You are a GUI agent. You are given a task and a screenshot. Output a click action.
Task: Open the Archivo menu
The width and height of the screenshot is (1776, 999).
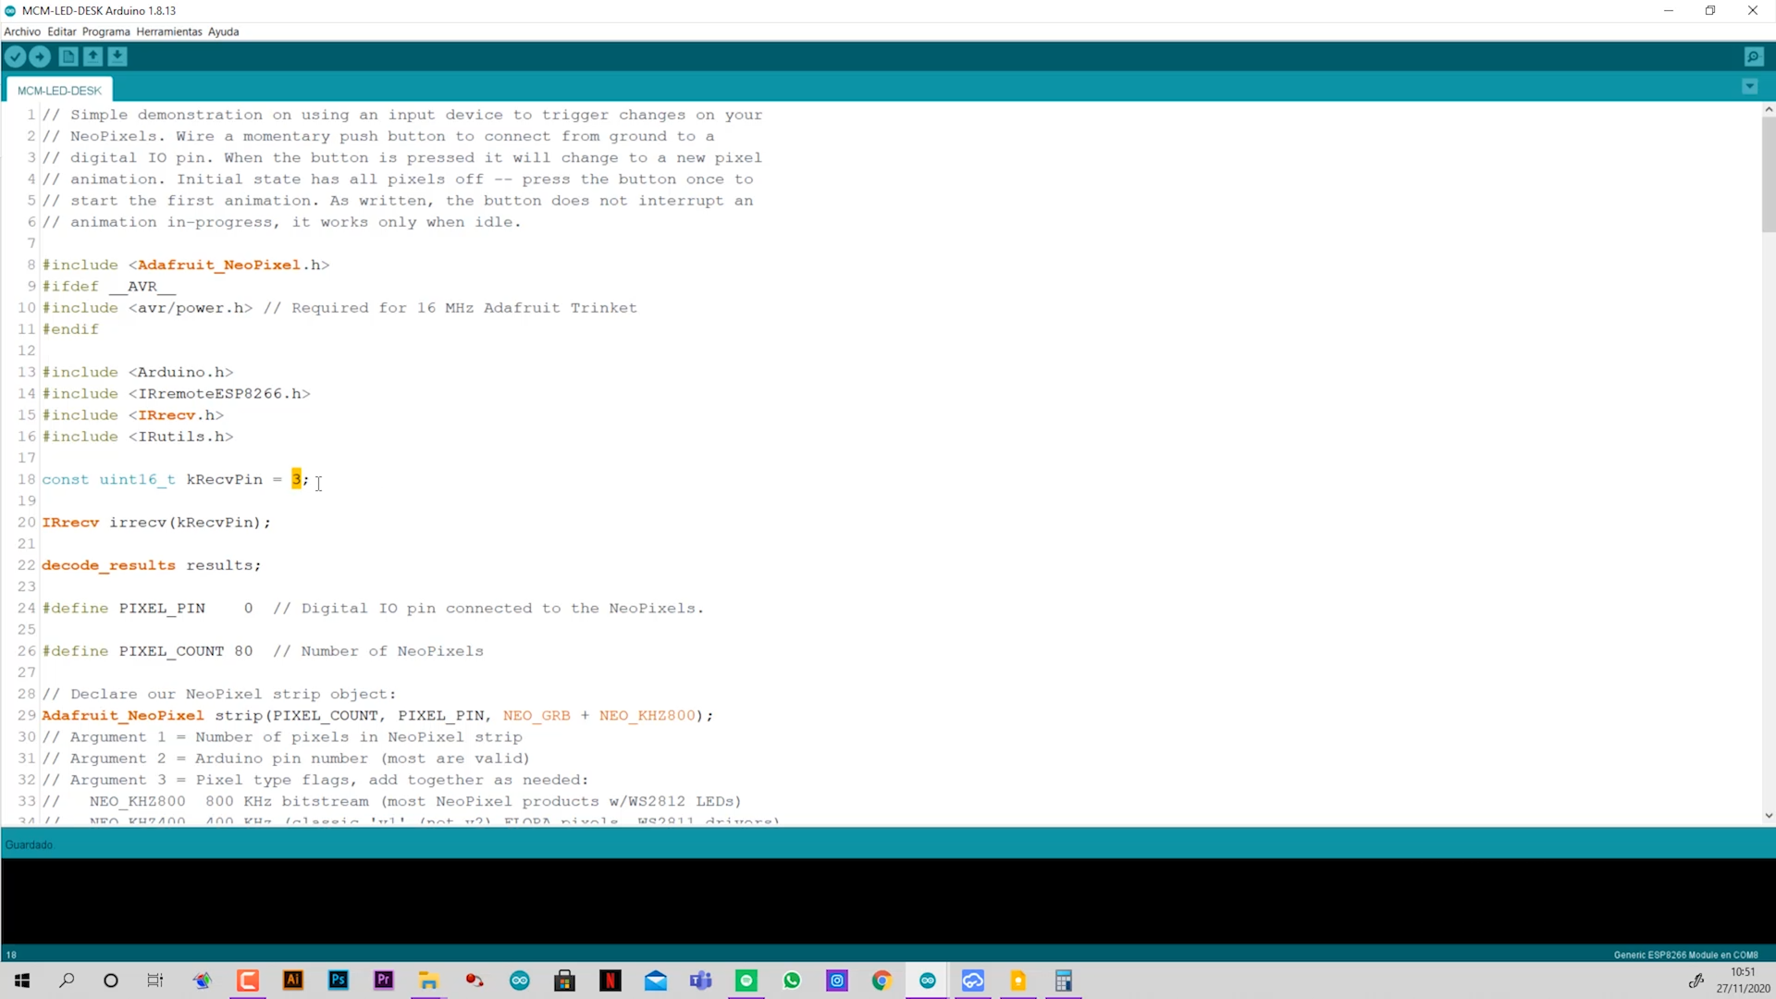(x=22, y=31)
